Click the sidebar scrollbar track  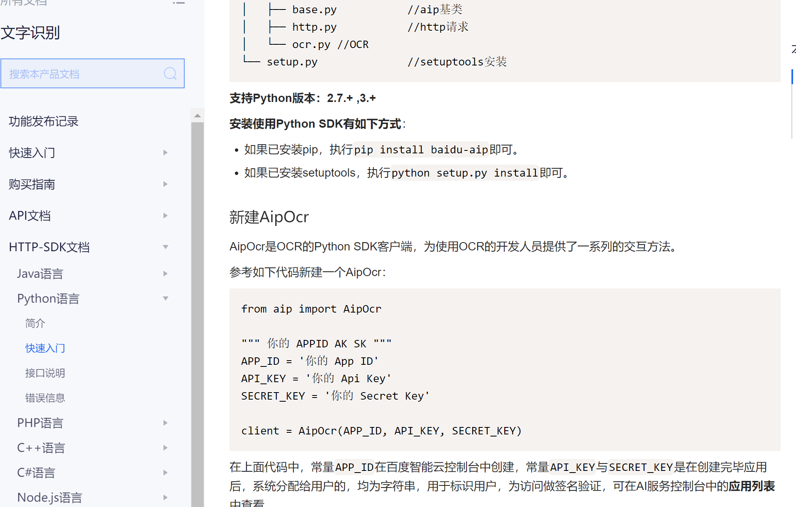pos(198,314)
